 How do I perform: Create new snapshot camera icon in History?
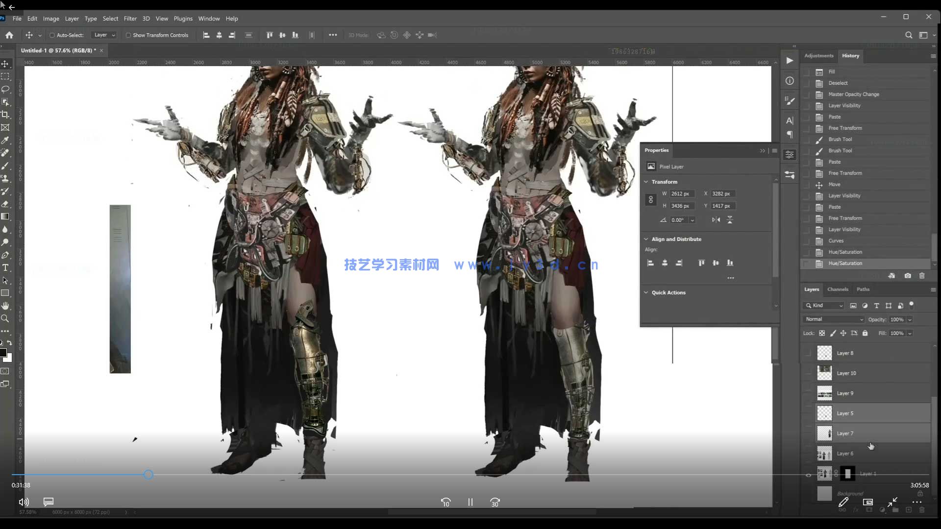908,276
